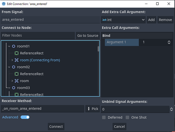The width and height of the screenshot is (175, 132).
Task: Click Area2D icon of room (Connecting From)
Action: coord(16,60)
